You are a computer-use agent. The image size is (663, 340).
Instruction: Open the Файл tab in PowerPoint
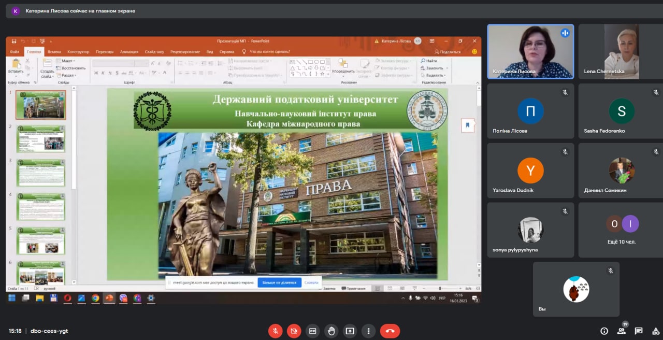point(14,52)
